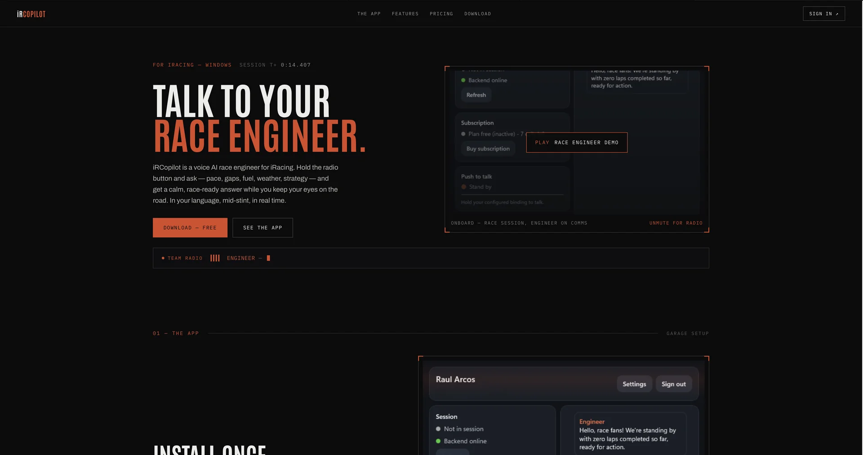This screenshot has width=863, height=455.
Task: Click the iRCopilot logo
Action: click(x=31, y=14)
